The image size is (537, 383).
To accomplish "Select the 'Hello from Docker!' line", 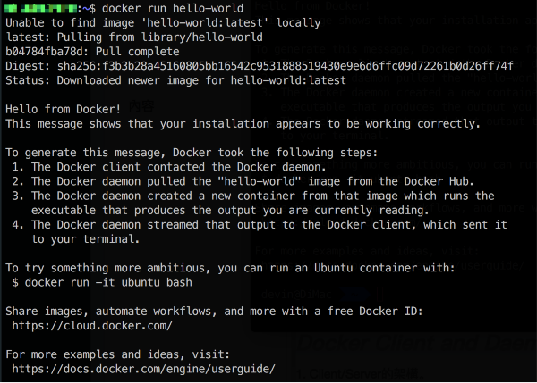I will pos(63,109).
